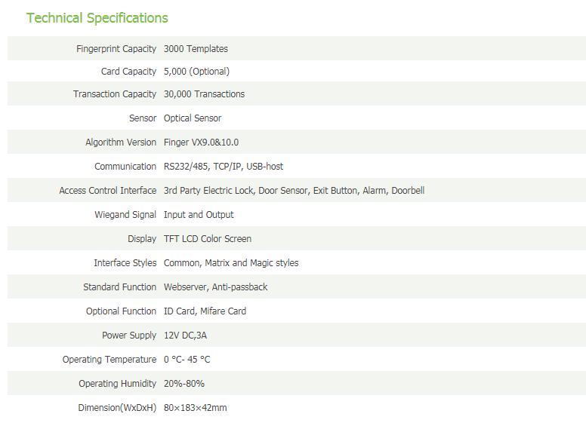Select the Optical Sensor value

[x=193, y=118]
